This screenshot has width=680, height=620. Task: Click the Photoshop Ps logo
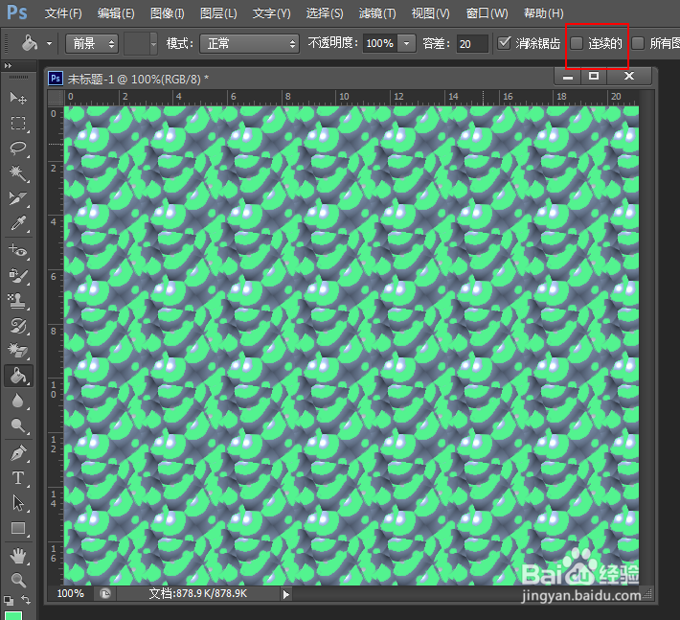(x=17, y=12)
